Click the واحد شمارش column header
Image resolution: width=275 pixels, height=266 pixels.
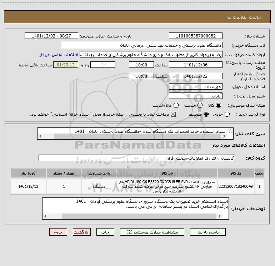pos(99,174)
